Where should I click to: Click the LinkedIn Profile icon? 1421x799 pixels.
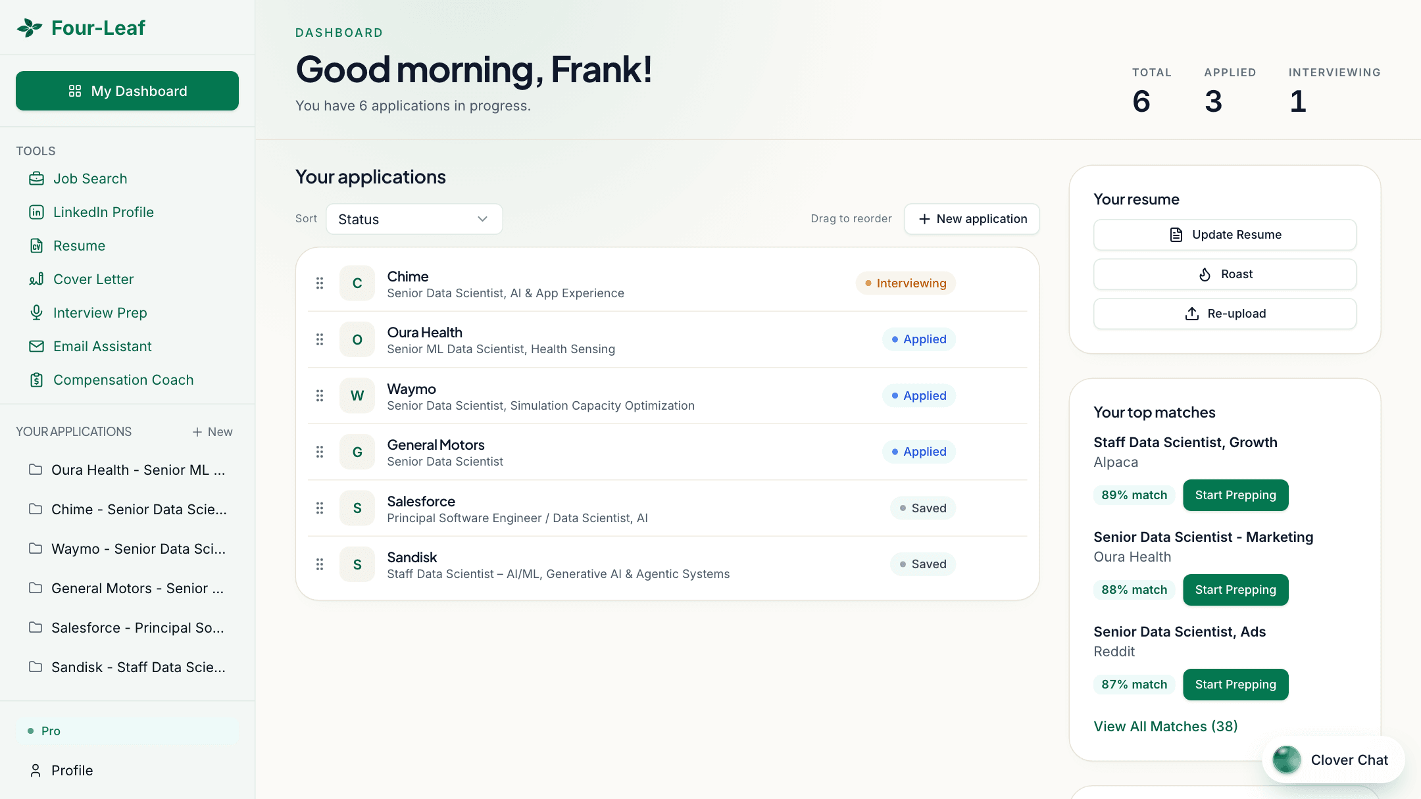37,212
